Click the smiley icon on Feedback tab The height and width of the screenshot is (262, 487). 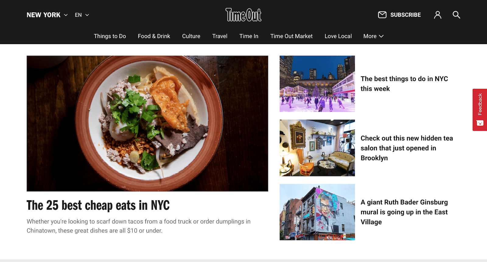(480, 123)
